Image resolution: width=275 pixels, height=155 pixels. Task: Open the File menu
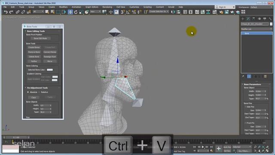click(x=5, y=7)
